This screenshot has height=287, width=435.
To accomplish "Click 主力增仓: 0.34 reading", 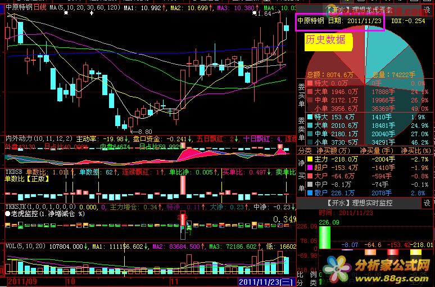I will pyautogui.click(x=136, y=207).
